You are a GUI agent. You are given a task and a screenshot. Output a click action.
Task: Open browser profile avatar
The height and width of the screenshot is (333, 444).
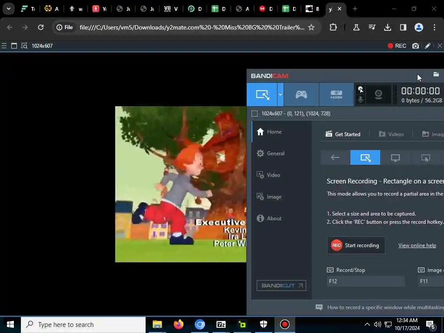[x=418, y=27]
